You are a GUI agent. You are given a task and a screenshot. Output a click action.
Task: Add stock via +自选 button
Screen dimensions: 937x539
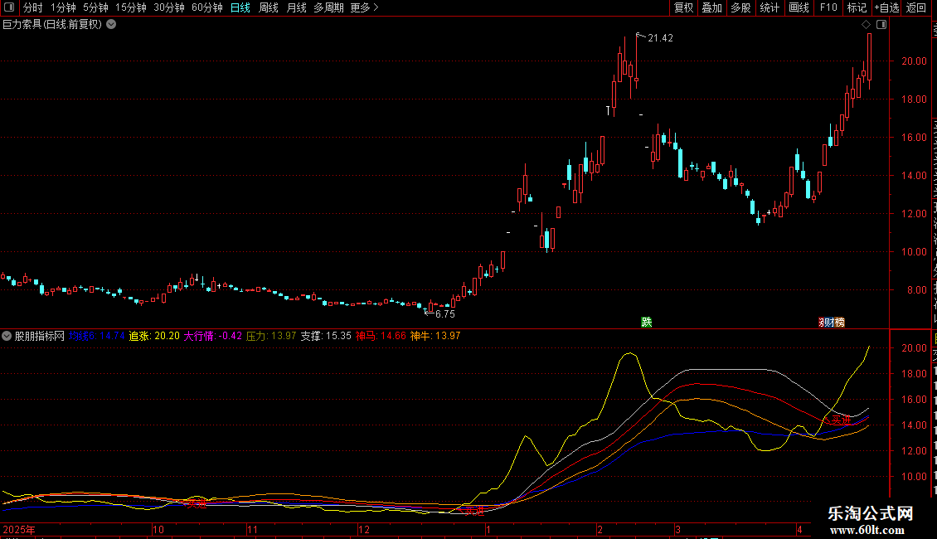pyautogui.click(x=886, y=7)
